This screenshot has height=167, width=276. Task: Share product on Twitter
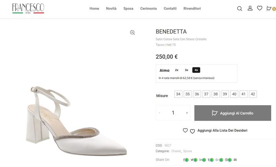[192, 160]
